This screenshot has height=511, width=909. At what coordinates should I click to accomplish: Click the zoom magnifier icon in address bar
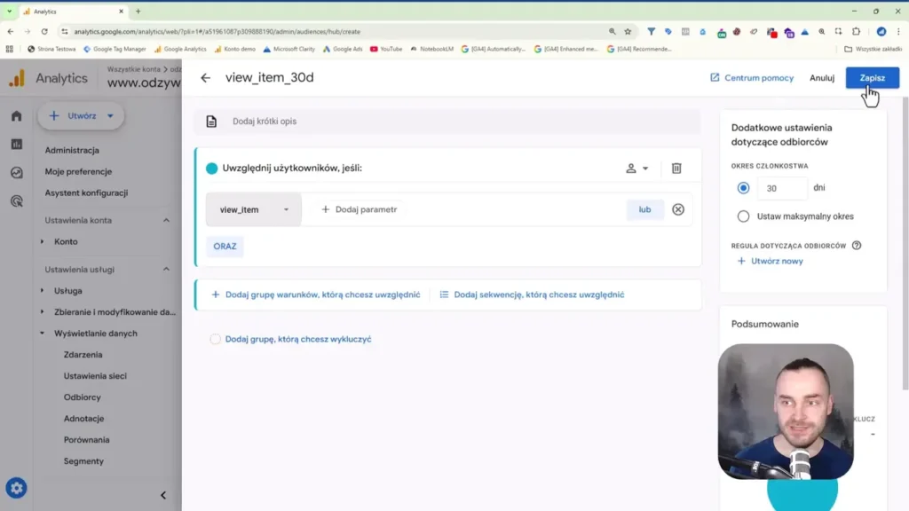coord(613,31)
